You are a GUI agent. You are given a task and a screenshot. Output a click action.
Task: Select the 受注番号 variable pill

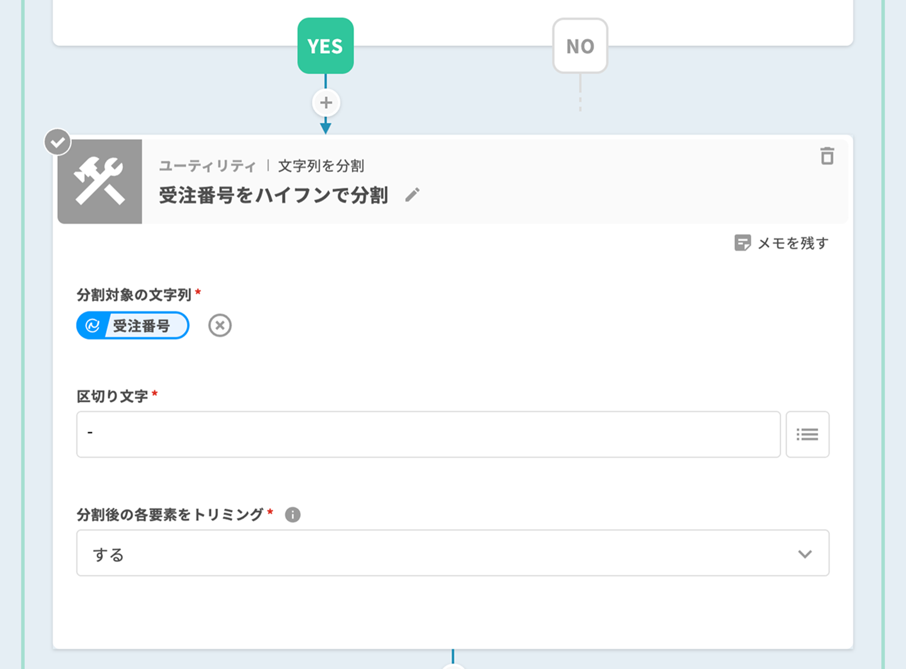[x=141, y=325]
